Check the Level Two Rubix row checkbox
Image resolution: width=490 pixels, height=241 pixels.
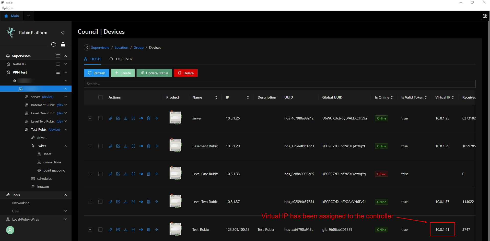100,202
